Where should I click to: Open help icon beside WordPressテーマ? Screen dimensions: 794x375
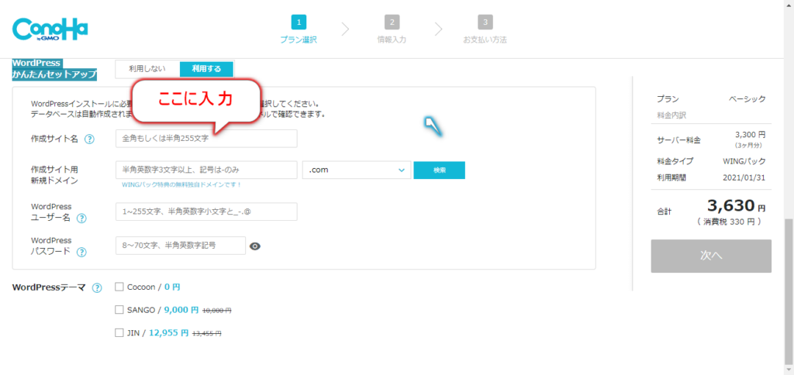click(x=97, y=288)
